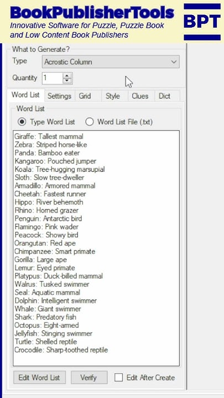Click the 'Seal: Aquatic mammal' line
The height and width of the screenshot is (398, 224).
47,292
